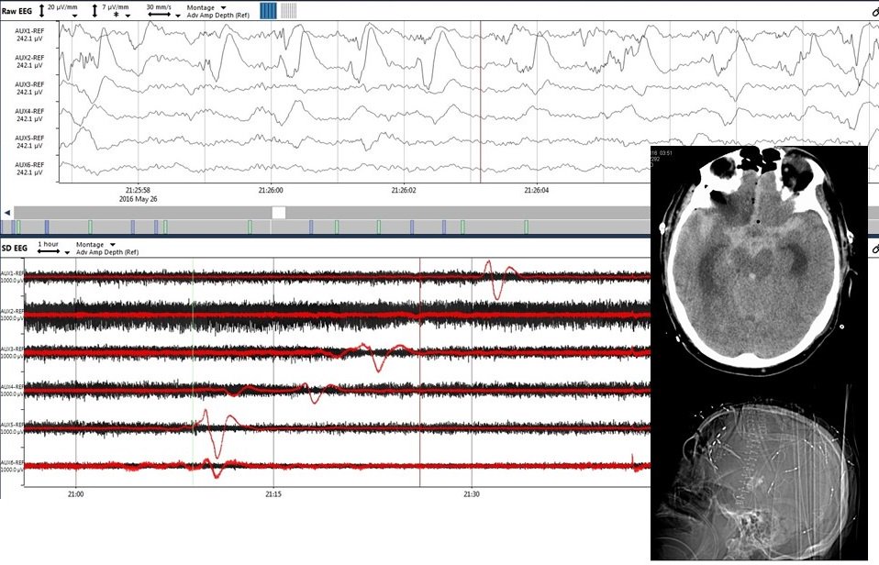Click the asterisk icon under 7 µV/mm
This screenshot has height=565, width=879.
click(x=116, y=14)
